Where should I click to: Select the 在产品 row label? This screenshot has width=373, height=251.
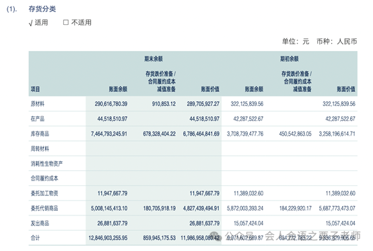[x=38, y=119]
